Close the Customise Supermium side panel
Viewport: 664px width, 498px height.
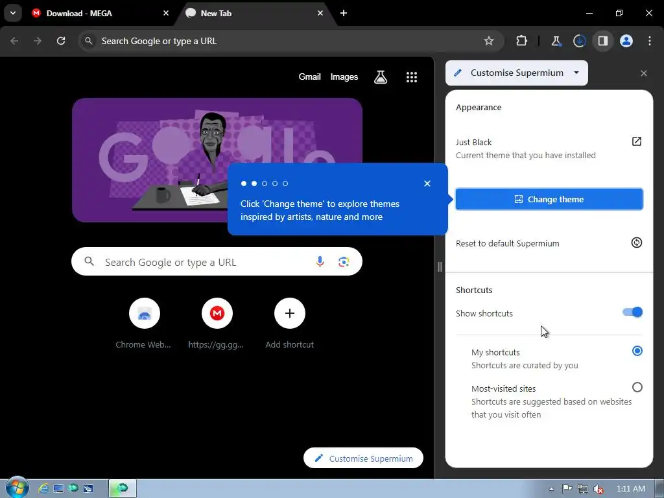(x=644, y=73)
